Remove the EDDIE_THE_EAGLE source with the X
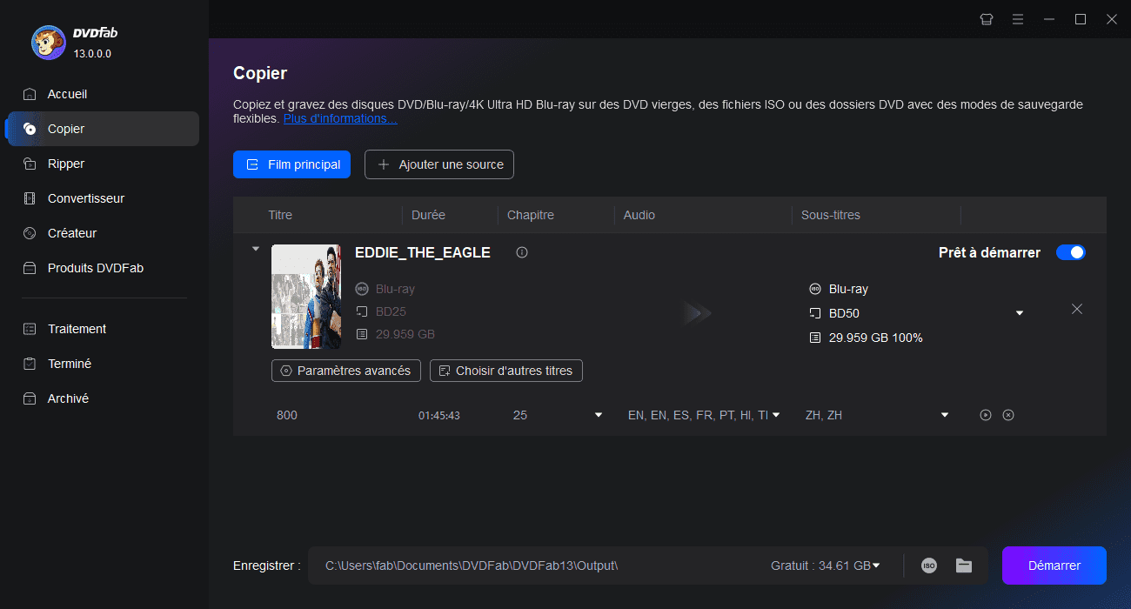 [x=1077, y=309]
